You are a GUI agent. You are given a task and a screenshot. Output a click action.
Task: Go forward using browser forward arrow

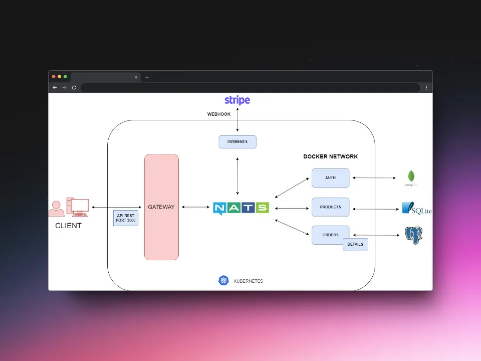[x=64, y=87]
